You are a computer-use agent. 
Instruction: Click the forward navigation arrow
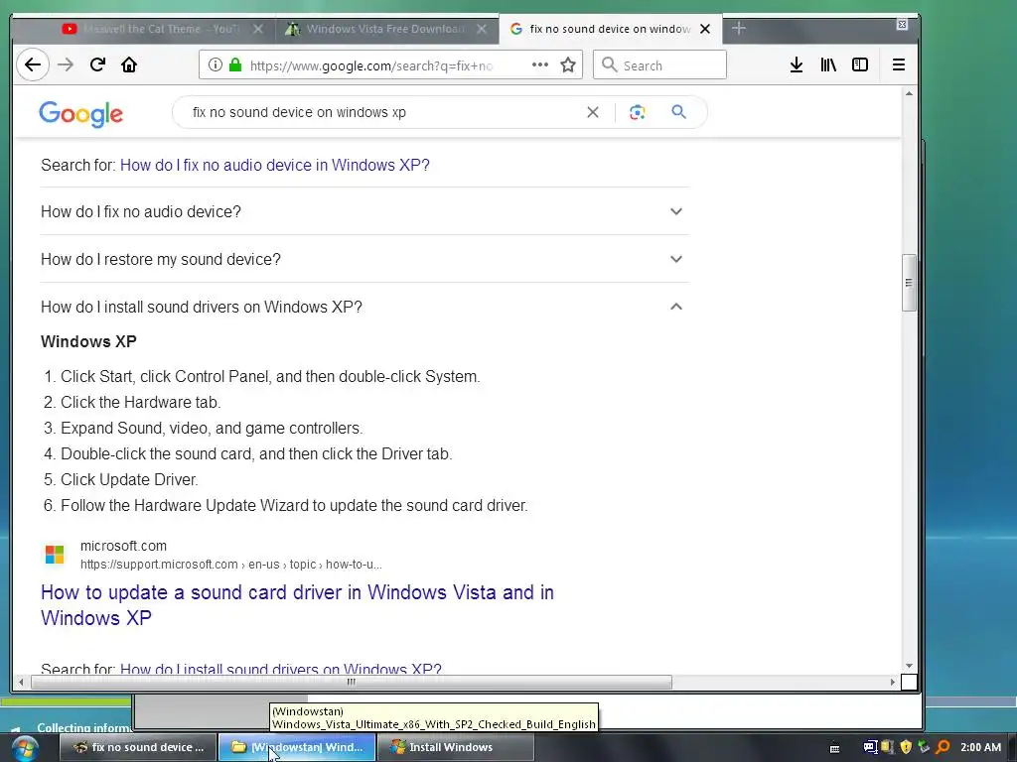66,64
